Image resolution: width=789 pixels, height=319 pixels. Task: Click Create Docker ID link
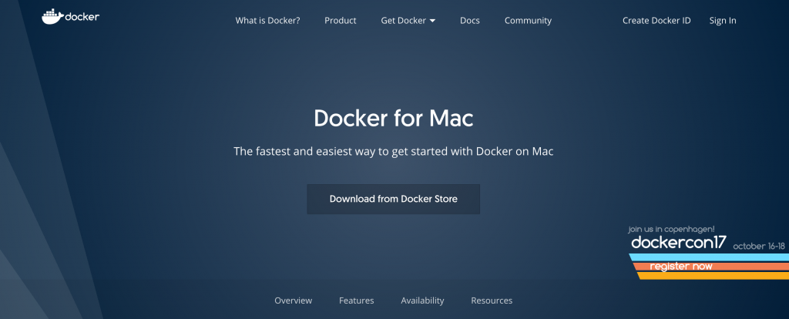click(x=656, y=21)
